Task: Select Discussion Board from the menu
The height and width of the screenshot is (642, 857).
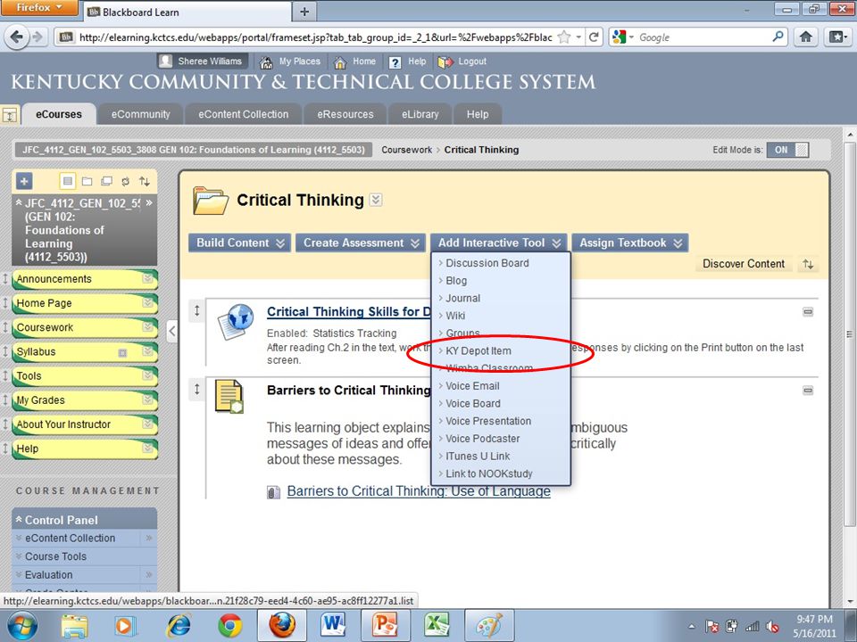Action: [487, 263]
